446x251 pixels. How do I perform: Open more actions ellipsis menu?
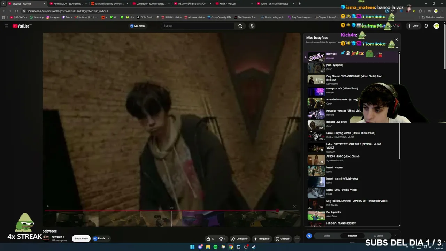click(x=297, y=239)
